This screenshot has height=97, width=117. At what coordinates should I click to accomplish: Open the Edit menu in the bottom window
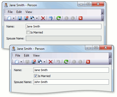click(27, 56)
